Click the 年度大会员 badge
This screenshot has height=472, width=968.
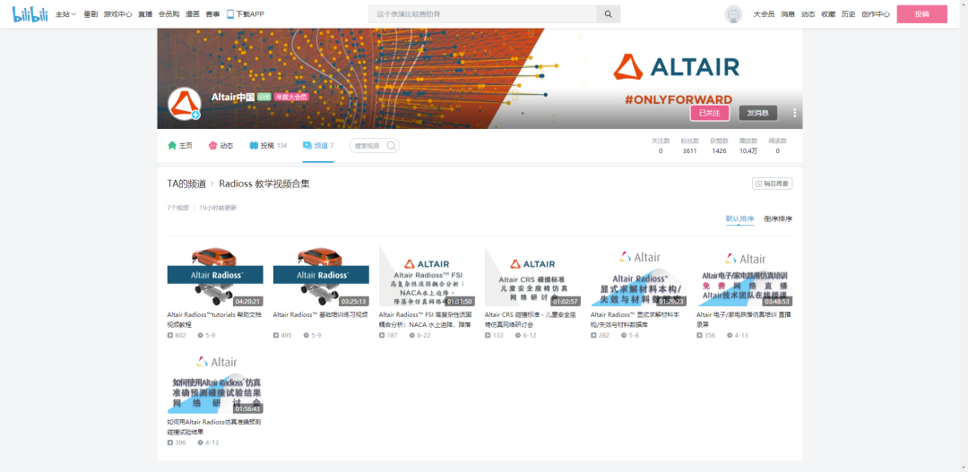click(291, 97)
